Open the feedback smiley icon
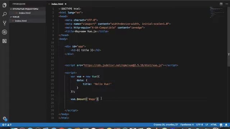This screenshot has width=230, height=129. (221, 125)
